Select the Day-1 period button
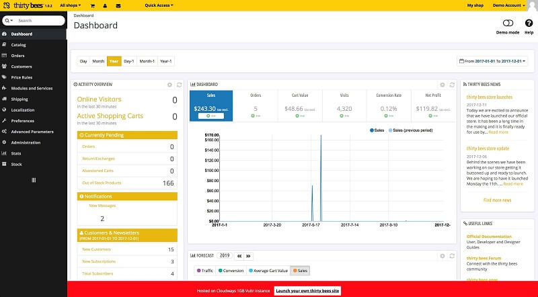The image size is (538, 297). tap(129, 61)
